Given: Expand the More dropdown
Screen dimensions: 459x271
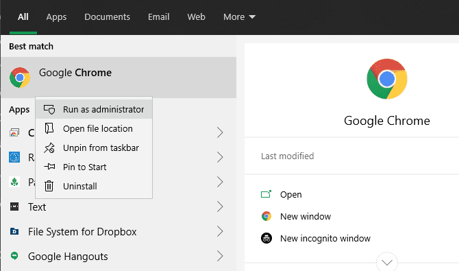Looking at the screenshot, I should coord(240,16).
